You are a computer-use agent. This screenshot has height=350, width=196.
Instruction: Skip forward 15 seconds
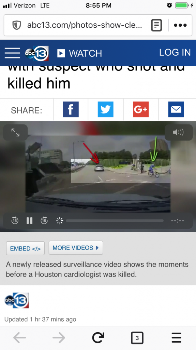44,220
